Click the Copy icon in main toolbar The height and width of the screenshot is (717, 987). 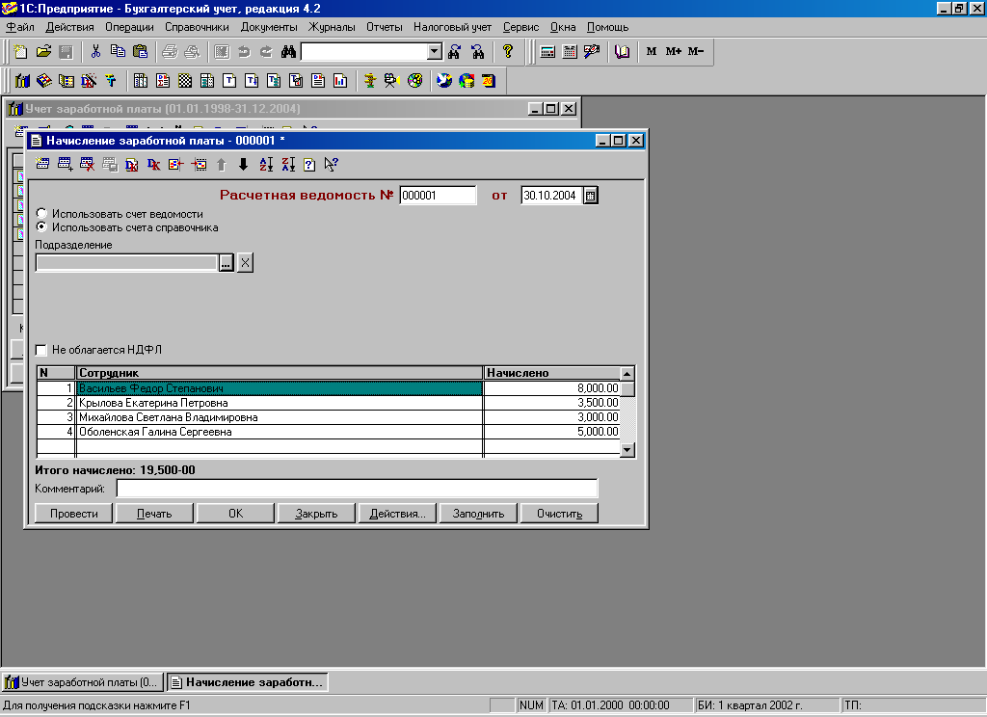(118, 52)
